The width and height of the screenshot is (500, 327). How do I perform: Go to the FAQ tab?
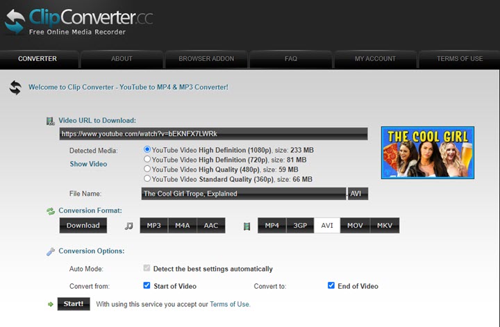pyautogui.click(x=291, y=59)
